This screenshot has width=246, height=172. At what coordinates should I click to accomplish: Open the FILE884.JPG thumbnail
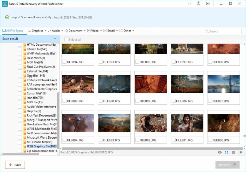pyautogui.click(x=78, y=123)
